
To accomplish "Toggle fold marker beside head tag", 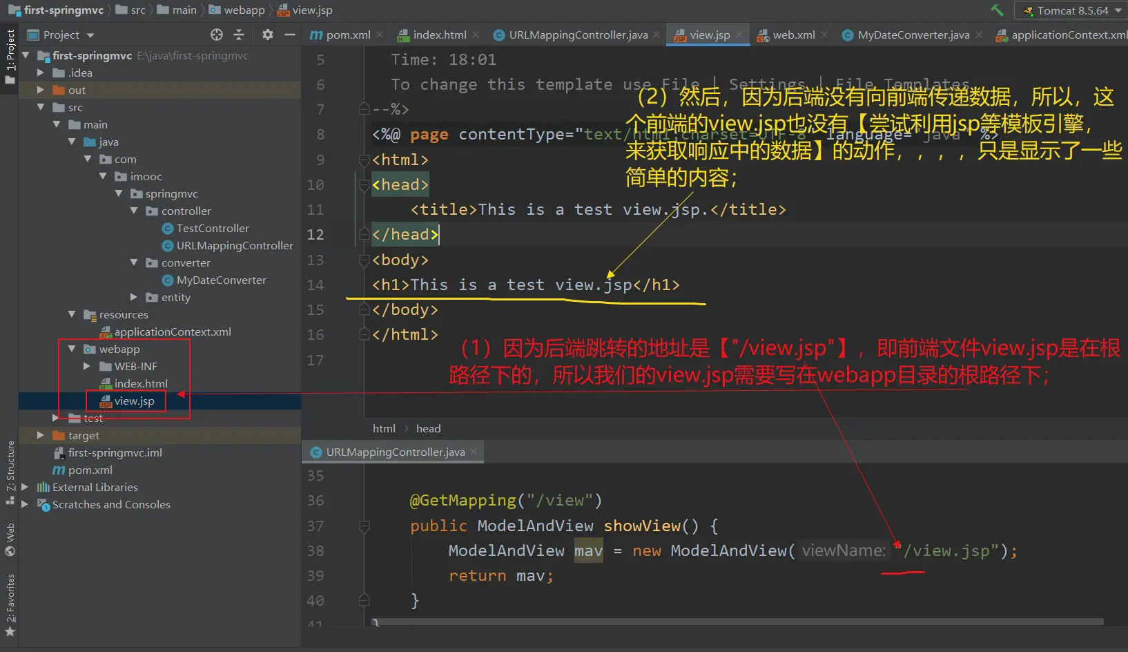I will click(x=364, y=185).
